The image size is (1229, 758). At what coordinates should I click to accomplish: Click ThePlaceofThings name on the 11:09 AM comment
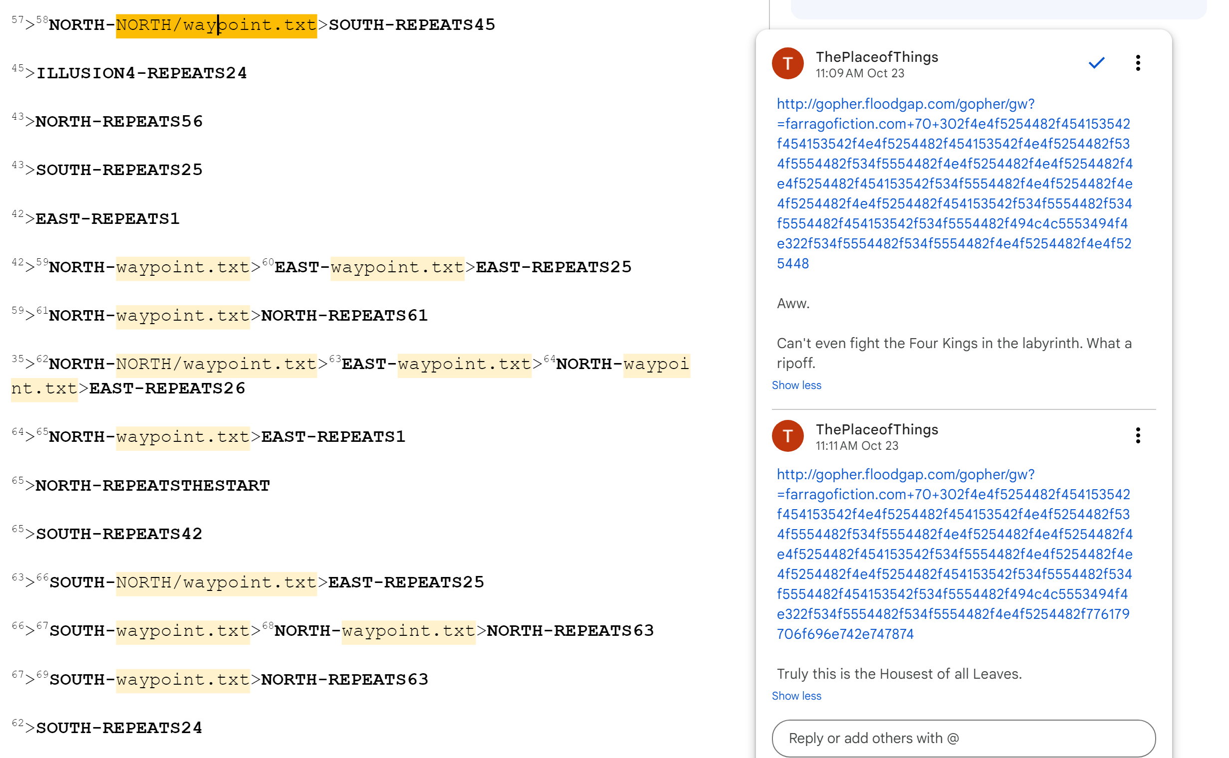[876, 57]
